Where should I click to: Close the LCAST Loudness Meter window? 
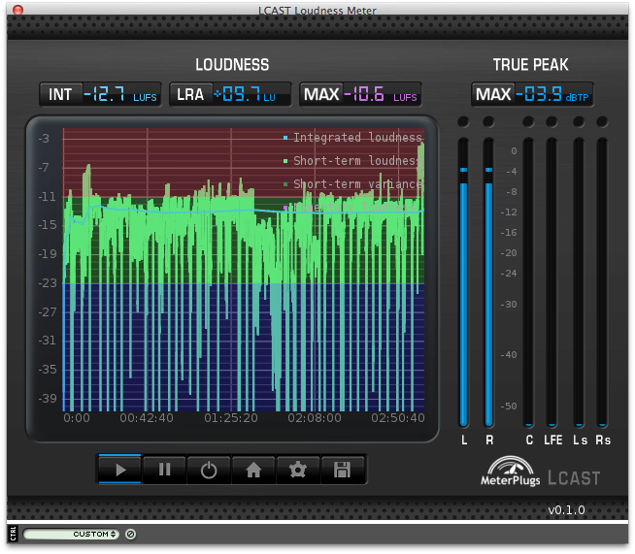[x=17, y=10]
